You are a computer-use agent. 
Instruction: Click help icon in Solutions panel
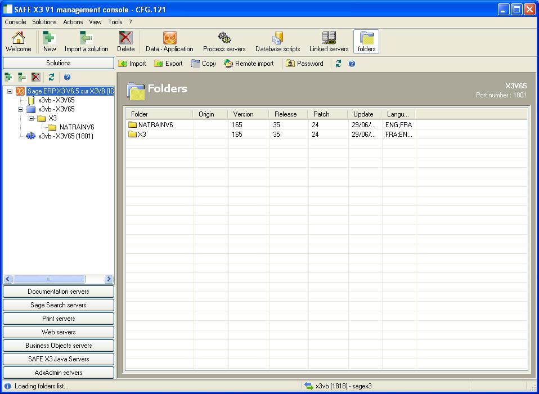click(68, 77)
